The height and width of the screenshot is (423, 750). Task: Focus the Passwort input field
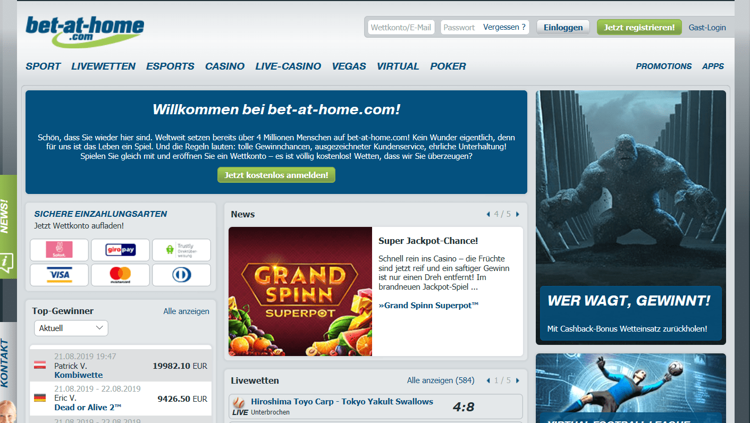tap(461, 27)
